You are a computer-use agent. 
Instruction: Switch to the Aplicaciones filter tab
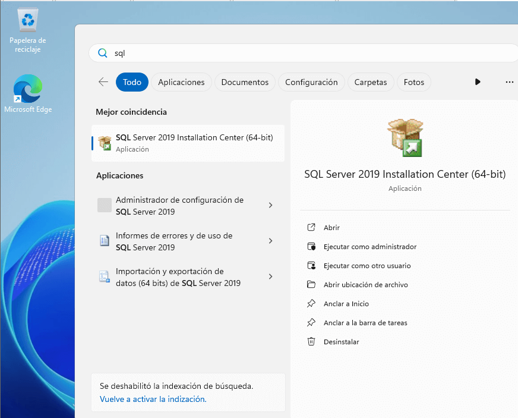pos(181,82)
